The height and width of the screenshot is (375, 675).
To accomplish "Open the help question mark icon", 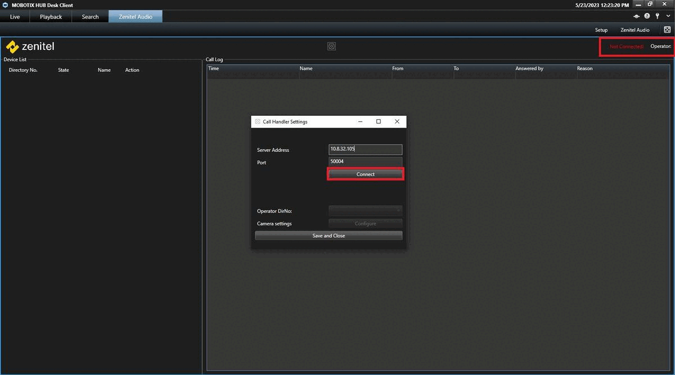I will click(x=647, y=16).
